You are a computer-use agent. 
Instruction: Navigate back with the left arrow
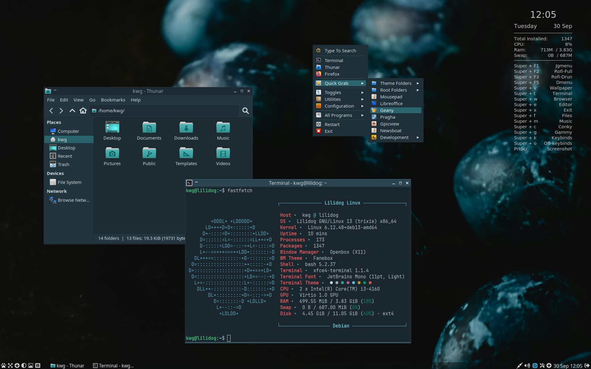pyautogui.click(x=51, y=111)
